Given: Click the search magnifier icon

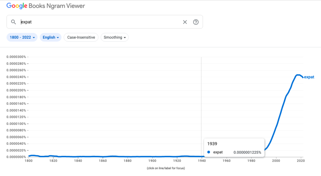Looking at the screenshot, I should (13, 22).
